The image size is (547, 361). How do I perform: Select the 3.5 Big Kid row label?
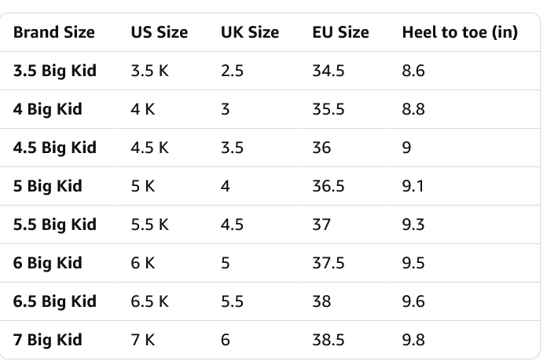[x=54, y=71]
